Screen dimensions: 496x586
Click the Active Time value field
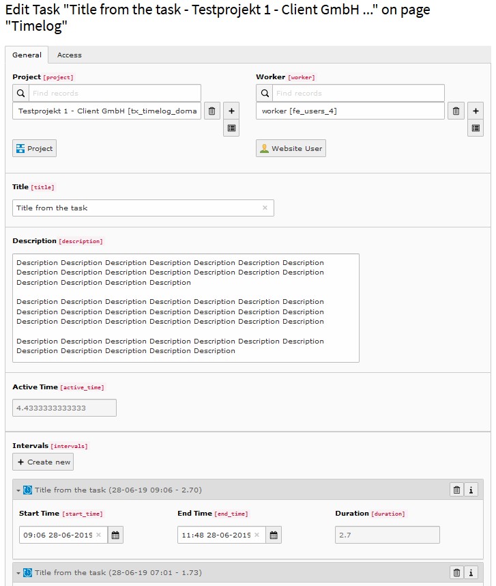pos(65,408)
